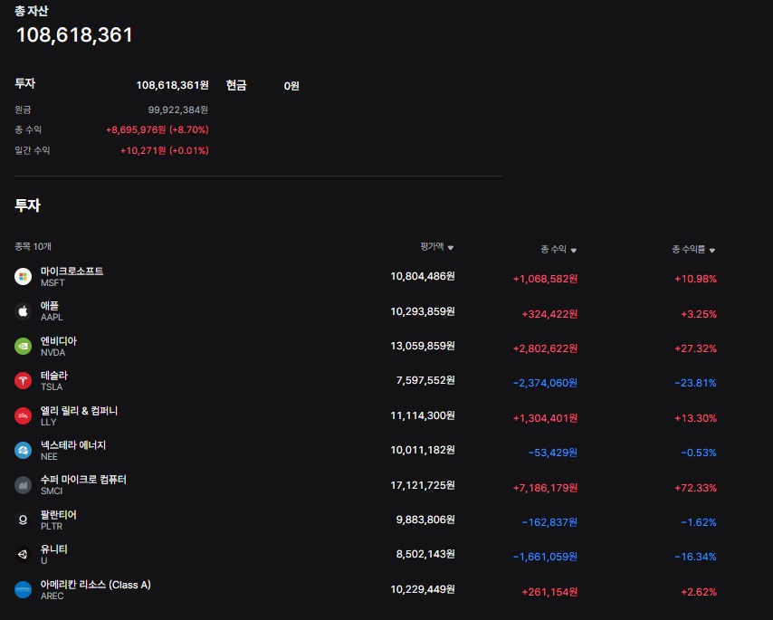773x620 pixels.
Task: Click SMCI valuation 17,121,725원
Action: [423, 485]
